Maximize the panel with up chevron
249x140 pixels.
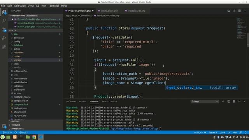tap(239, 101)
